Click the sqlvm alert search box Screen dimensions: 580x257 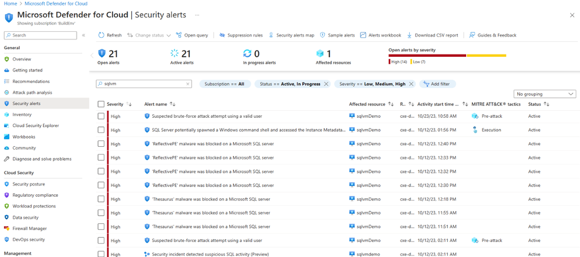pyautogui.click(x=144, y=84)
